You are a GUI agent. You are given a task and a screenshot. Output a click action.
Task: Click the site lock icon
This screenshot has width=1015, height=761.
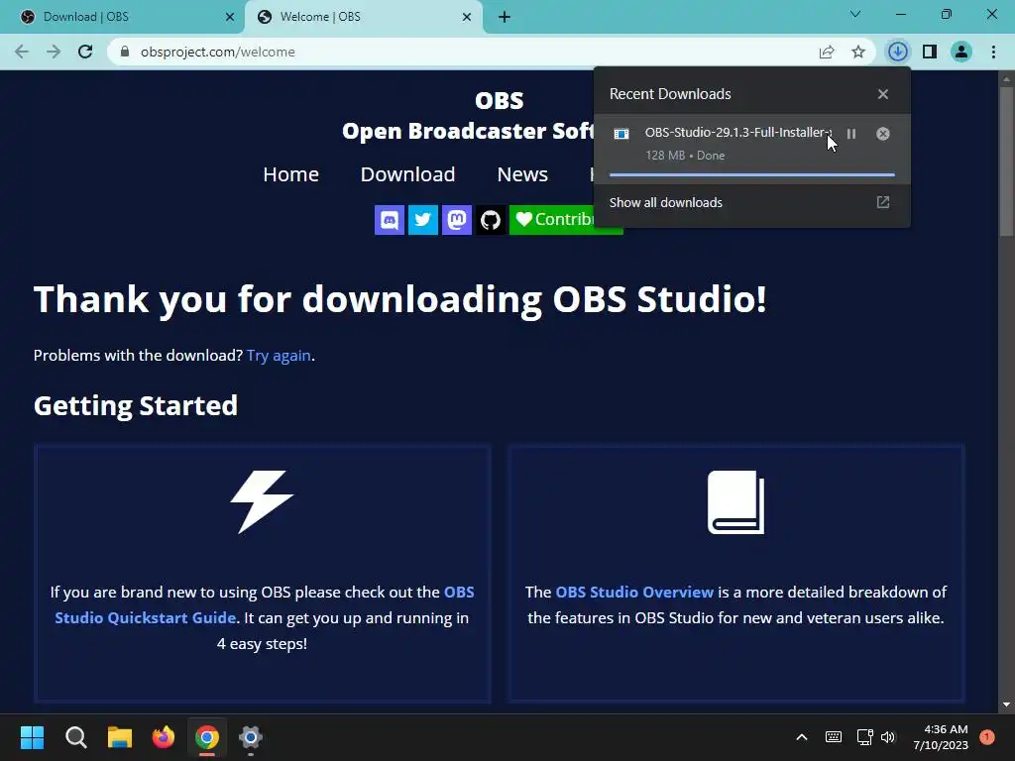(125, 52)
